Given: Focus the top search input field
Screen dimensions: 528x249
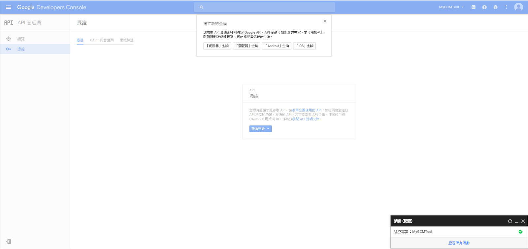Looking at the screenshot, I should (x=264, y=7).
